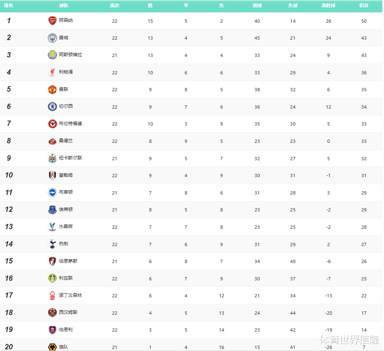This screenshot has width=384, height=351.
Task: Click the Wolves club logo
Action: click(52, 347)
